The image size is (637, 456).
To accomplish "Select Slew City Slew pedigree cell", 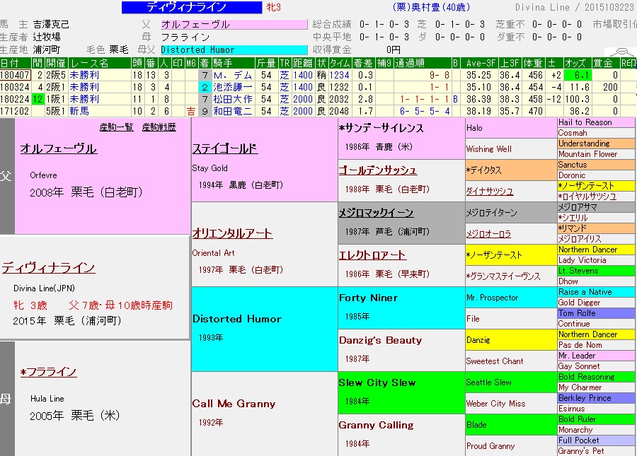I will click(401, 392).
